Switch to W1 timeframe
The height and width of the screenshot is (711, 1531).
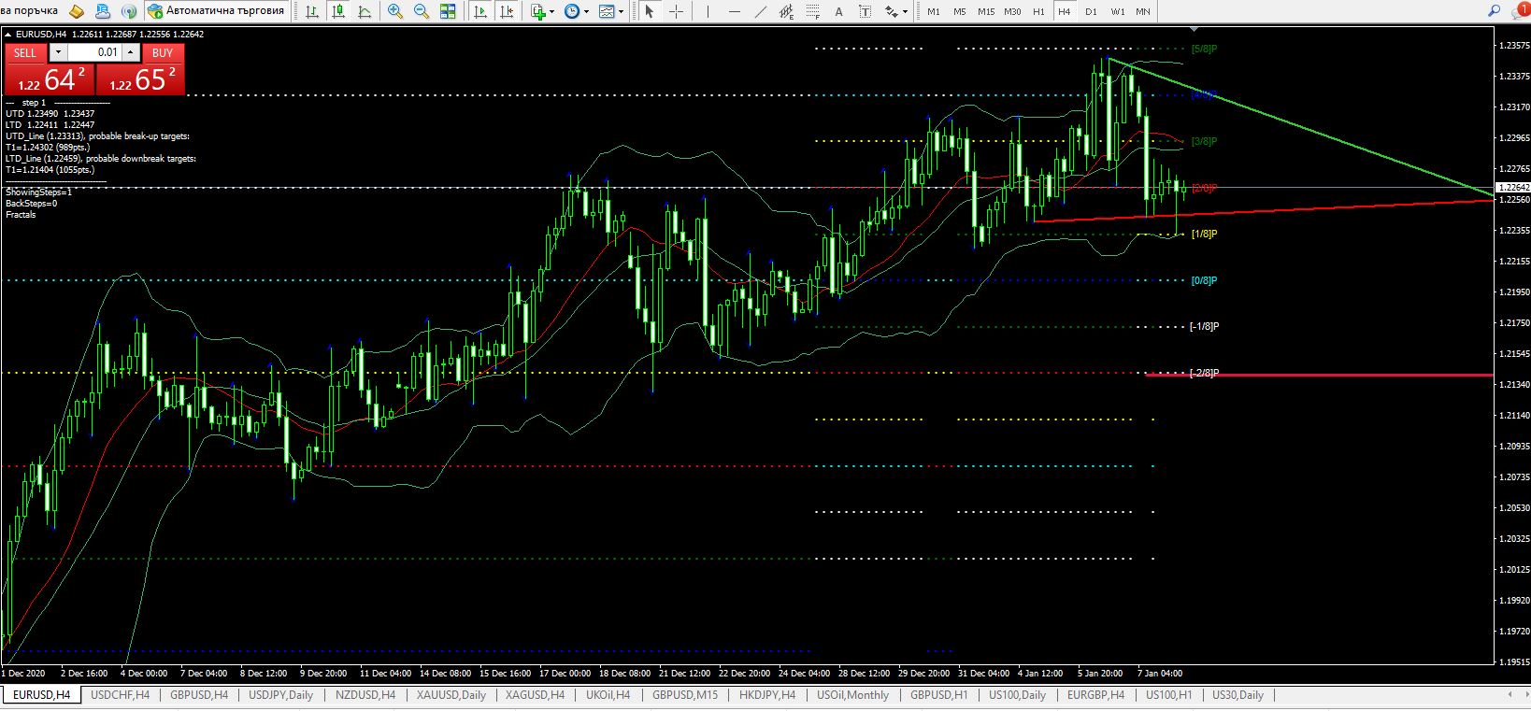(x=1118, y=11)
